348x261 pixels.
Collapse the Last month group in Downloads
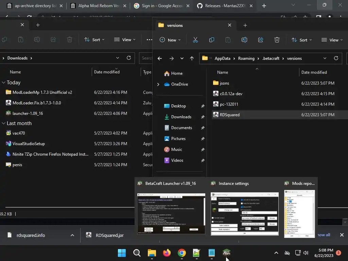coord(3,123)
